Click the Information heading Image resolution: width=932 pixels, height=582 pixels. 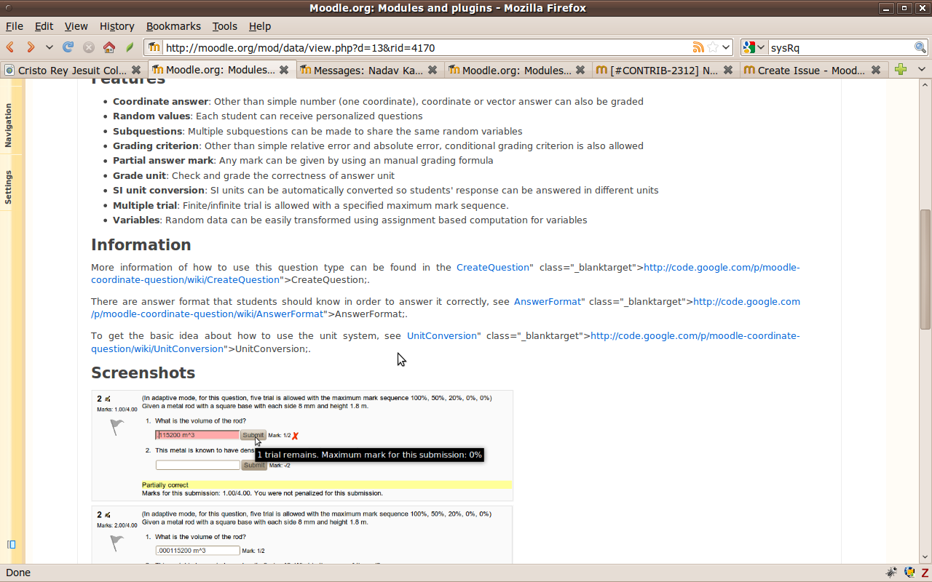(141, 244)
